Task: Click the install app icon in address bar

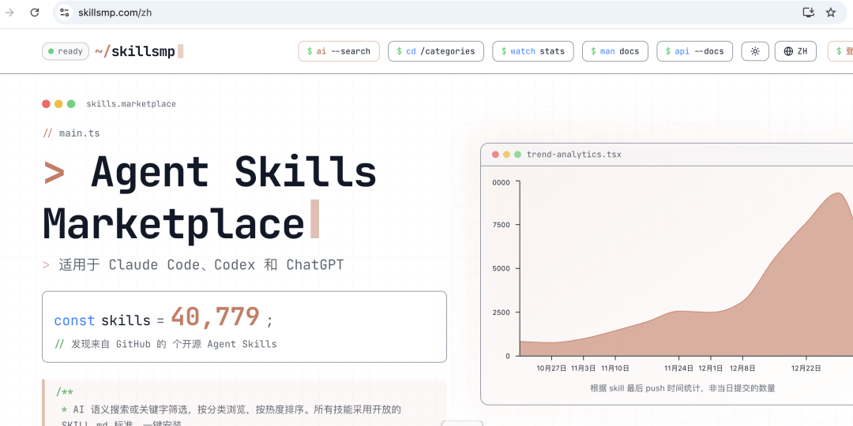Action: (809, 13)
